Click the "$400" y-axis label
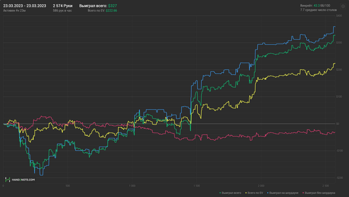Image resolution: width=349 pixels, height=197 pixels. pos(339,15)
